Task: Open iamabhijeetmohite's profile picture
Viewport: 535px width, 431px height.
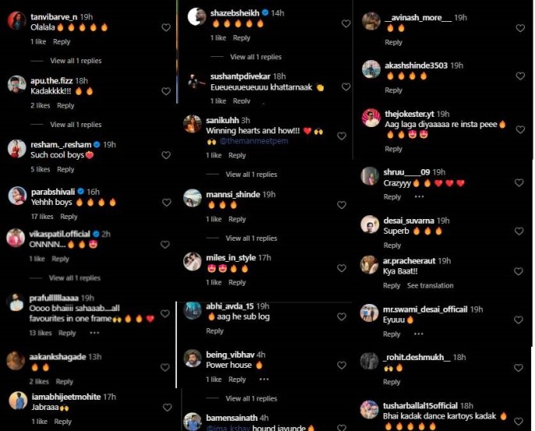Action: (x=18, y=401)
